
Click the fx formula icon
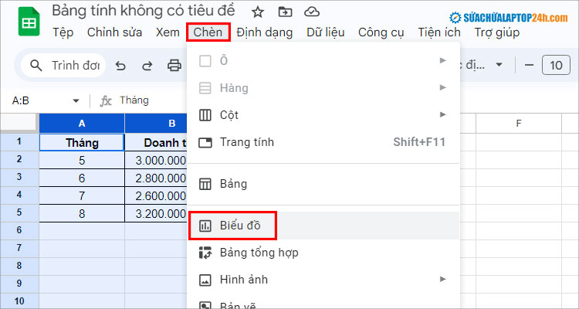pos(106,100)
